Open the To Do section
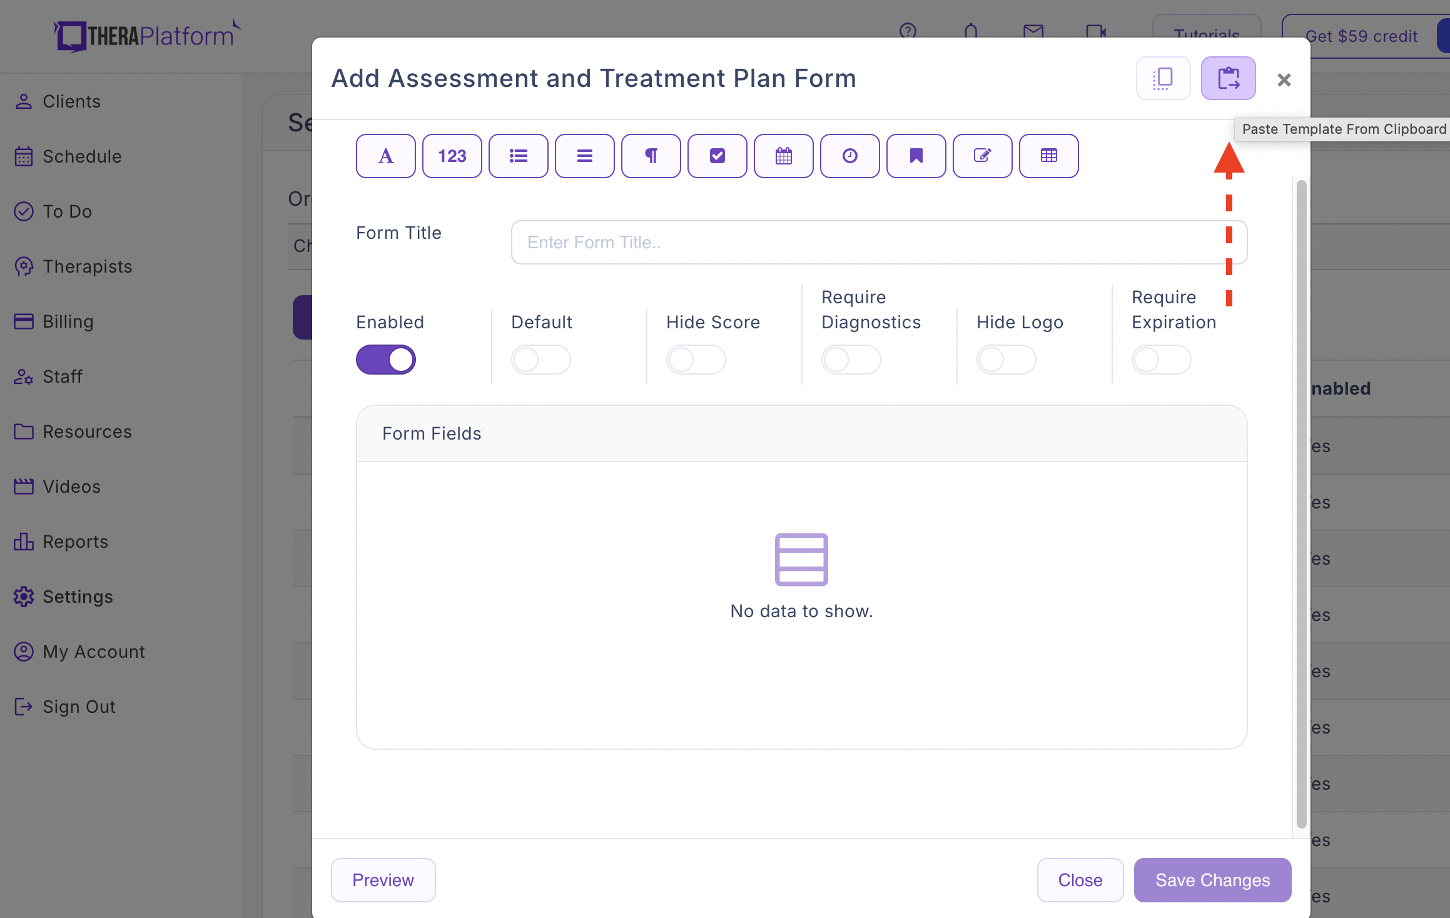The width and height of the screenshot is (1450, 918). tap(53, 211)
